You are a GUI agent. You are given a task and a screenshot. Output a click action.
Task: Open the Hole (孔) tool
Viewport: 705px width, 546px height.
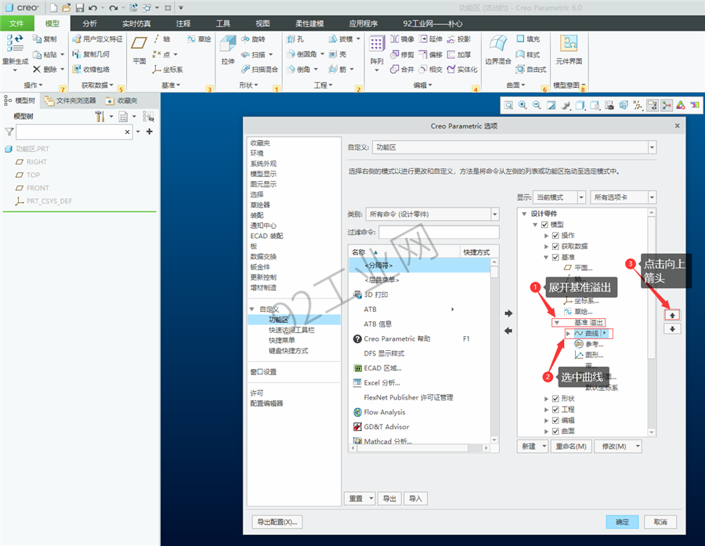(295, 39)
